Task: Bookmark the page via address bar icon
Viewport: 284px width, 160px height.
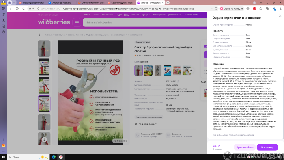Action: coord(216,9)
